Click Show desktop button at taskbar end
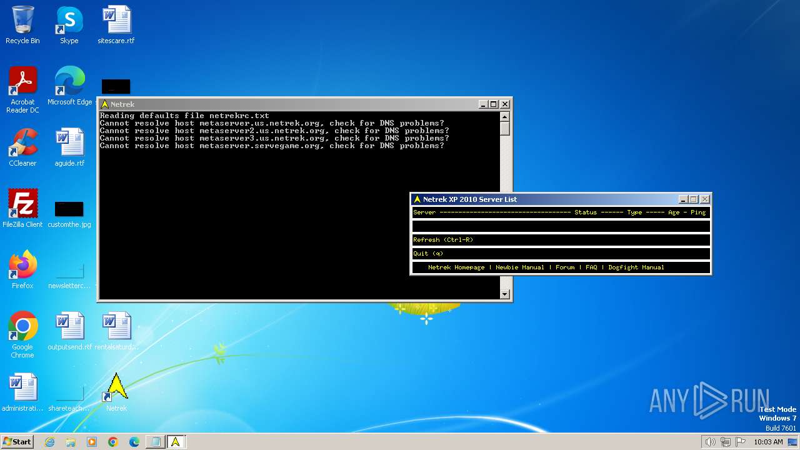Image resolution: width=800 pixels, height=450 pixels. click(792, 442)
